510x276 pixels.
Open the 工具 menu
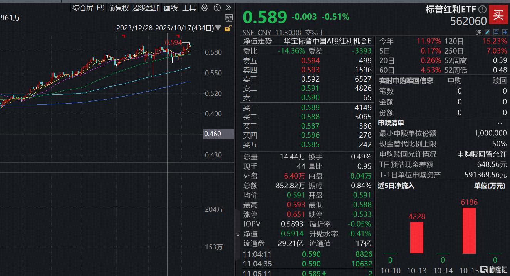pyautogui.click(x=189, y=8)
